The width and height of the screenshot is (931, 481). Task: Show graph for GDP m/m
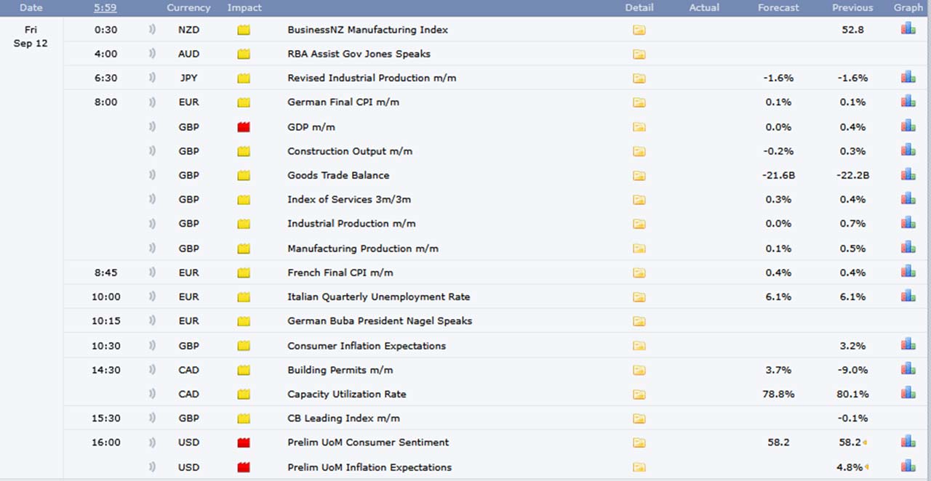(908, 126)
